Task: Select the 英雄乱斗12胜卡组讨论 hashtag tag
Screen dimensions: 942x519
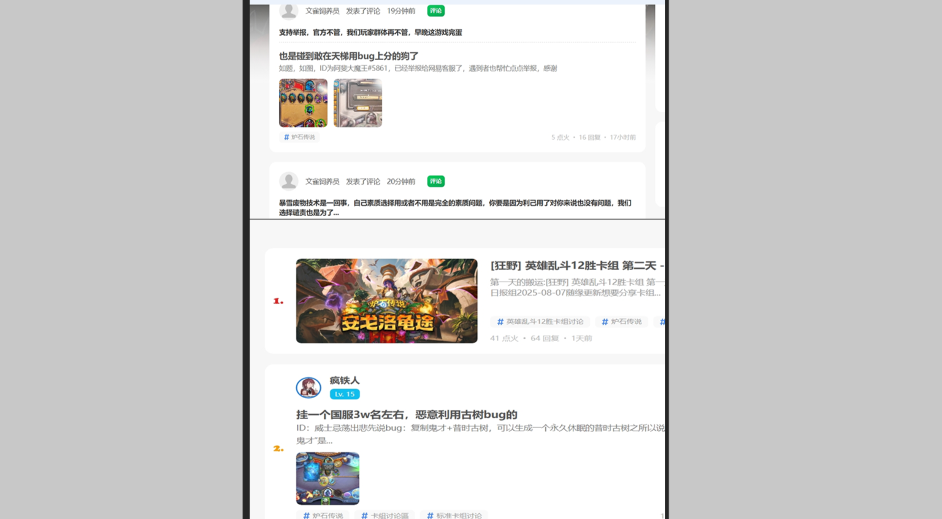Action: click(540, 322)
